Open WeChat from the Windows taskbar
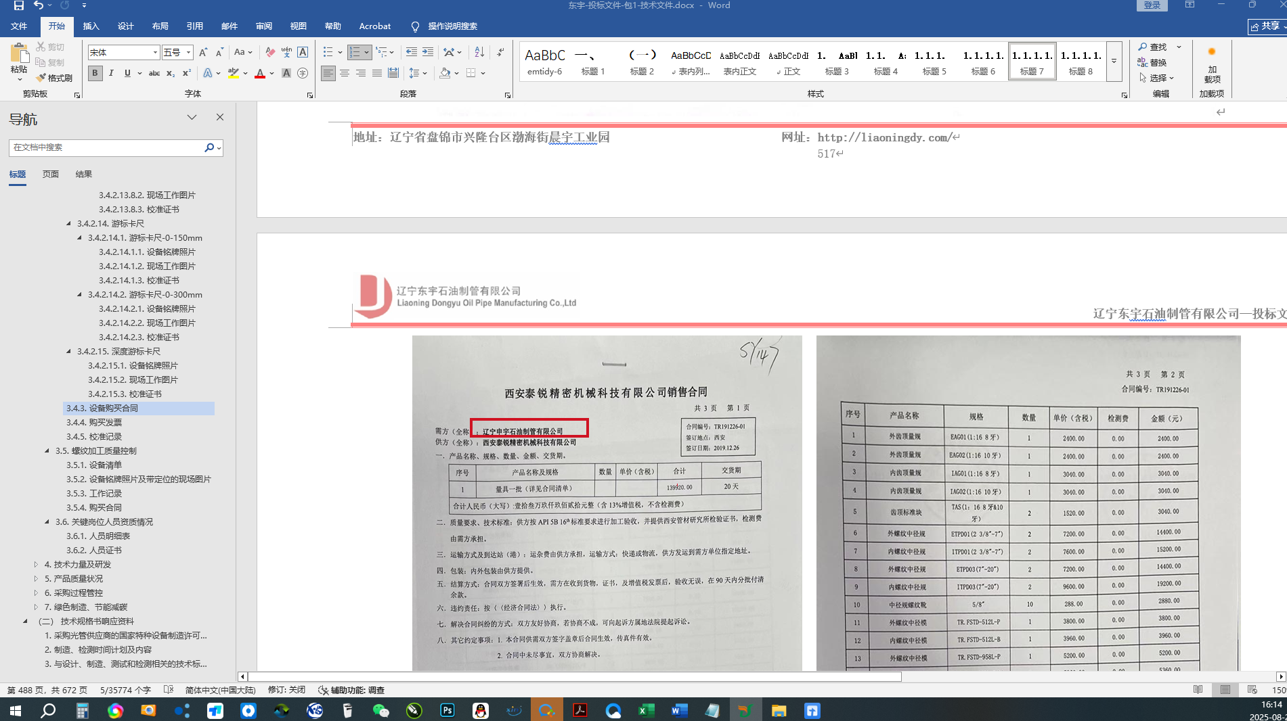Viewport: 1287px width, 721px height. pyautogui.click(x=381, y=710)
